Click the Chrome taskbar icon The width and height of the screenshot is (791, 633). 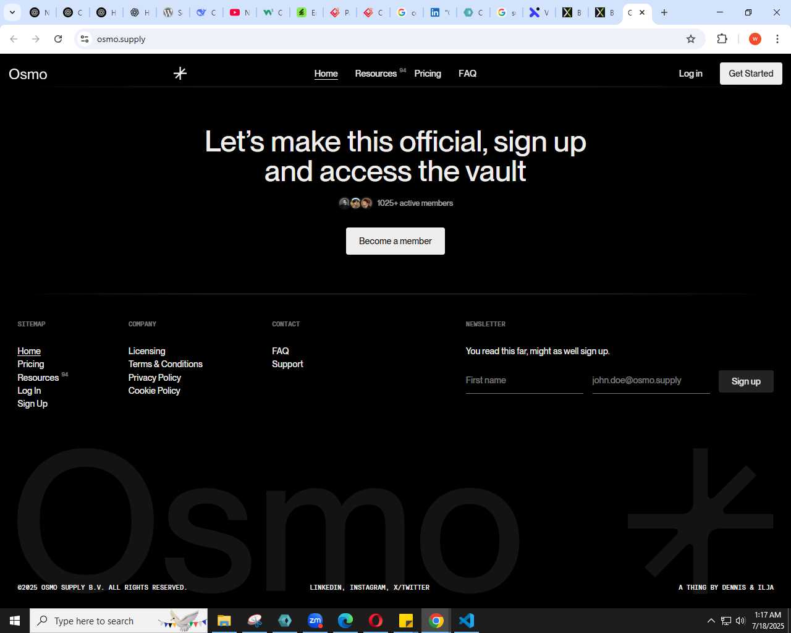[436, 621]
